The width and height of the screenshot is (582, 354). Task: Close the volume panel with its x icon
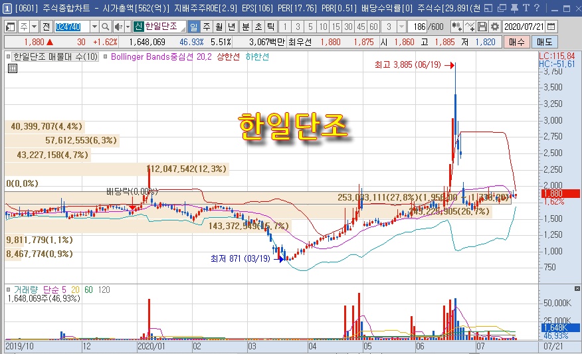pyautogui.click(x=577, y=288)
